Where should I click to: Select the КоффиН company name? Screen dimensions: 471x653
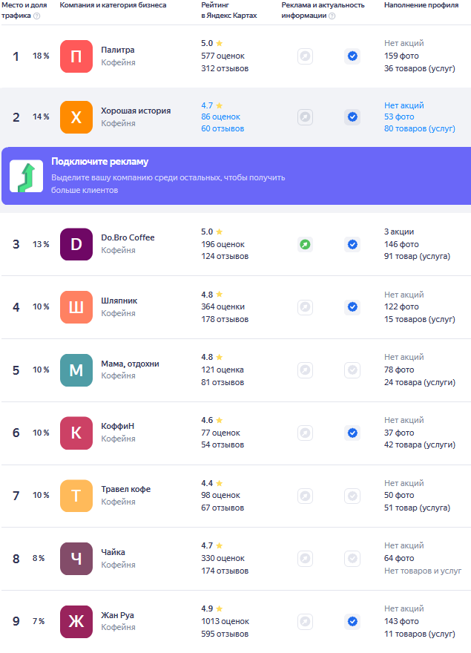[118, 427]
